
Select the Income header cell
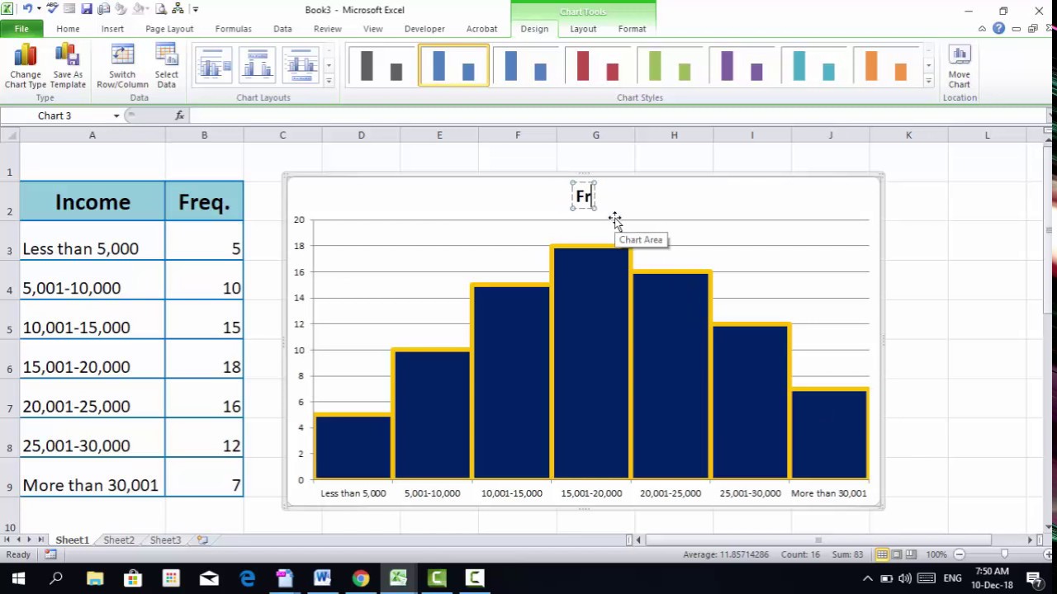coord(92,202)
